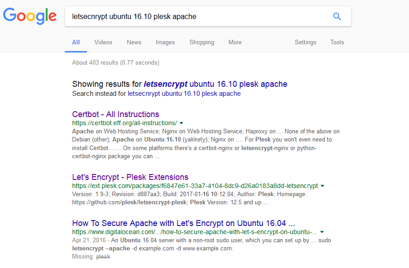409x268 pixels.
Task: Open 'Certbot - All Instructions' result
Action: [116, 114]
